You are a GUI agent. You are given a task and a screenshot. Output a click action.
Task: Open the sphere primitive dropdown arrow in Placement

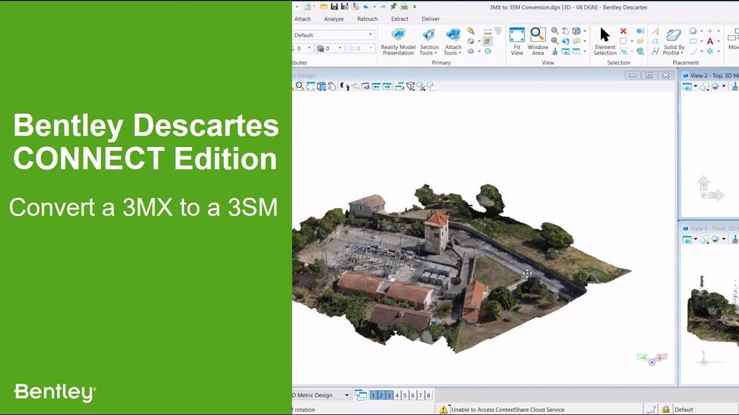701,31
